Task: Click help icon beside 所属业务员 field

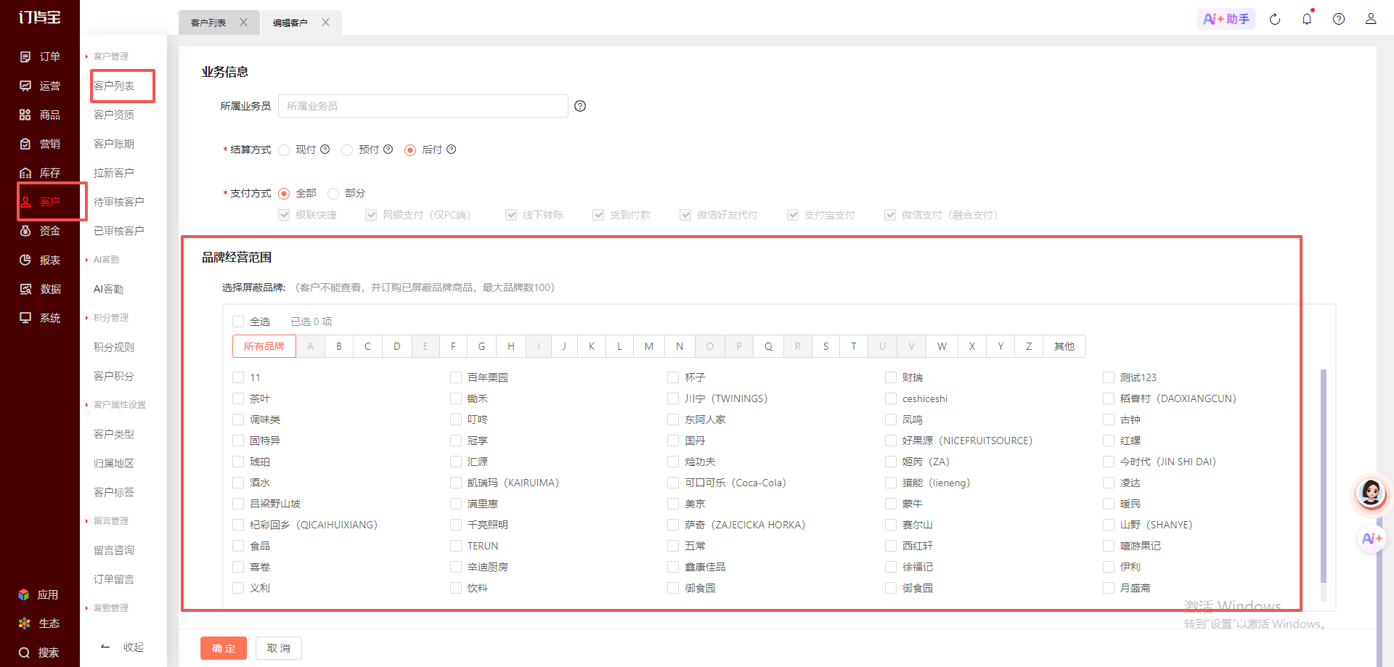Action: coord(580,106)
